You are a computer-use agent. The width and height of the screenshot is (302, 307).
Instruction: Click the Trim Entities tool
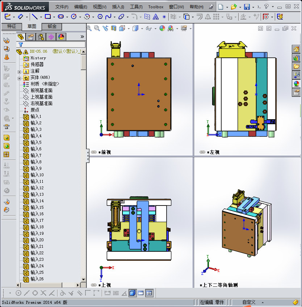[x=173, y=17]
